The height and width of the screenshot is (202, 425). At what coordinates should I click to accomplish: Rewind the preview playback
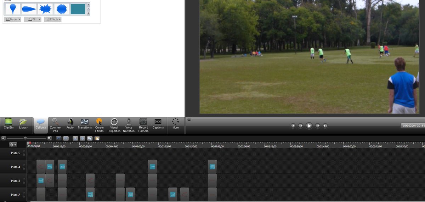[300, 126]
